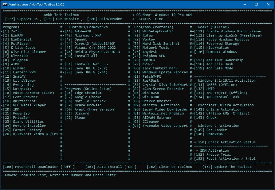
Task: Select the '[15] Notepad++' line
Action: (x=17, y=89)
